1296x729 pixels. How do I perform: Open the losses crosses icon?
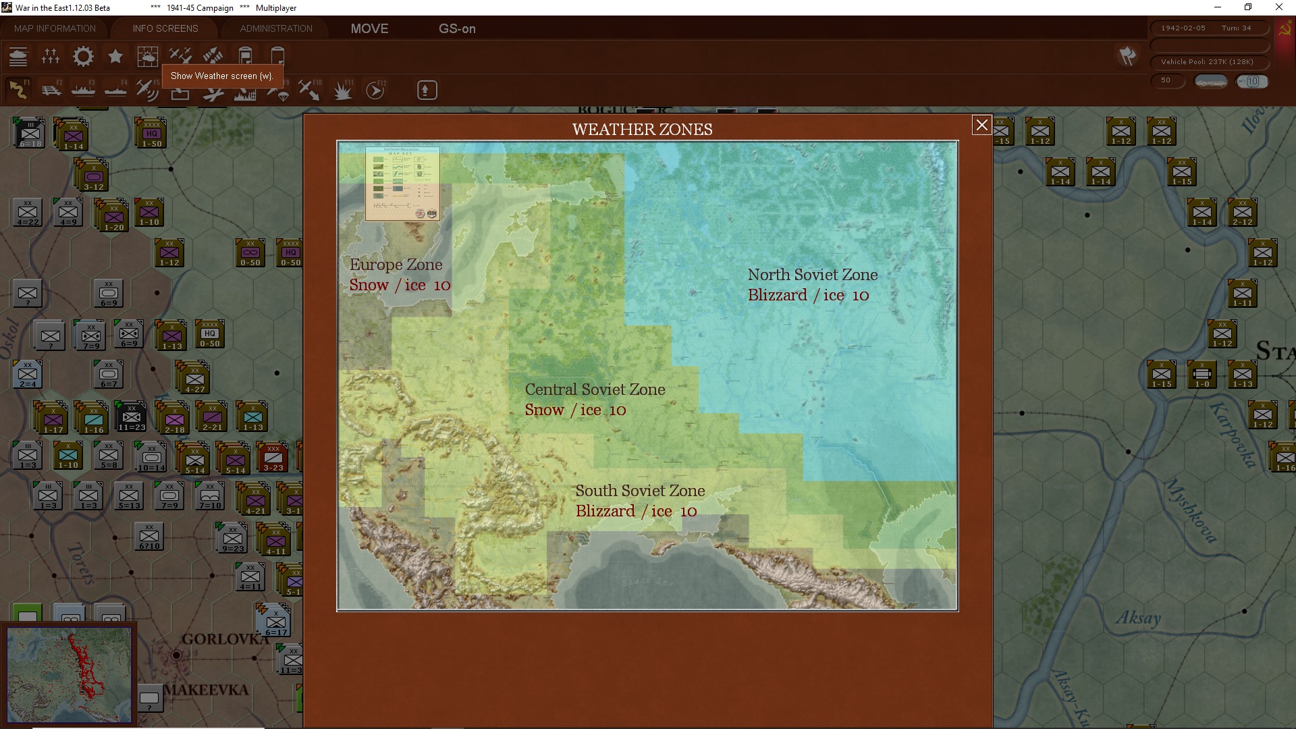pos(51,57)
